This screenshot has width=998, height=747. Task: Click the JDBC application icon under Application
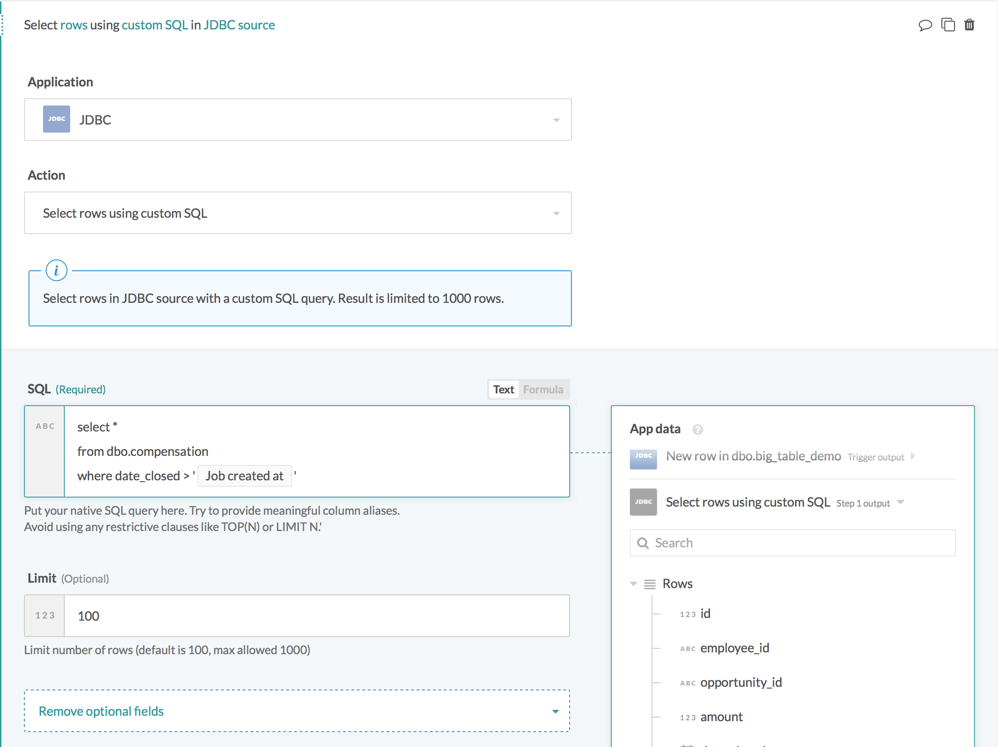coord(56,119)
